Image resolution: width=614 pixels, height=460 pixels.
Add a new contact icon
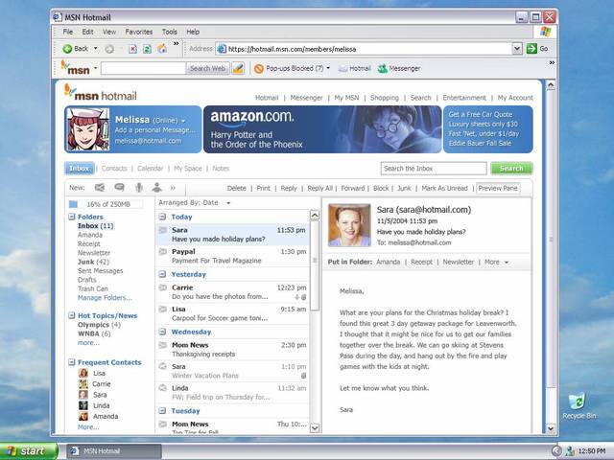tap(157, 188)
